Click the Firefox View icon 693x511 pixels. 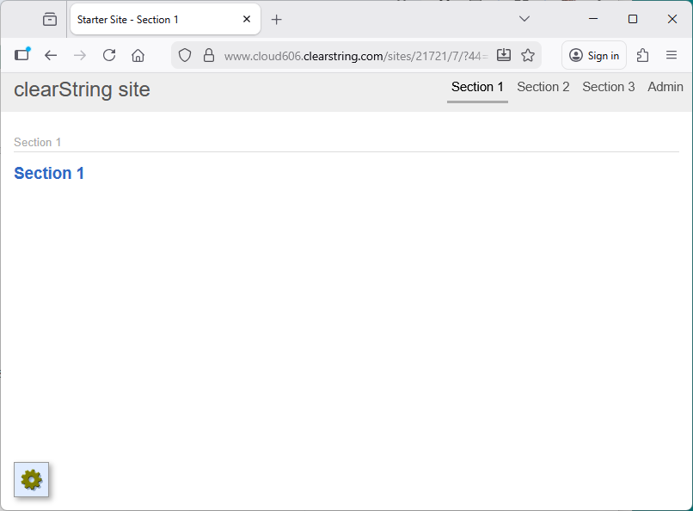point(50,19)
